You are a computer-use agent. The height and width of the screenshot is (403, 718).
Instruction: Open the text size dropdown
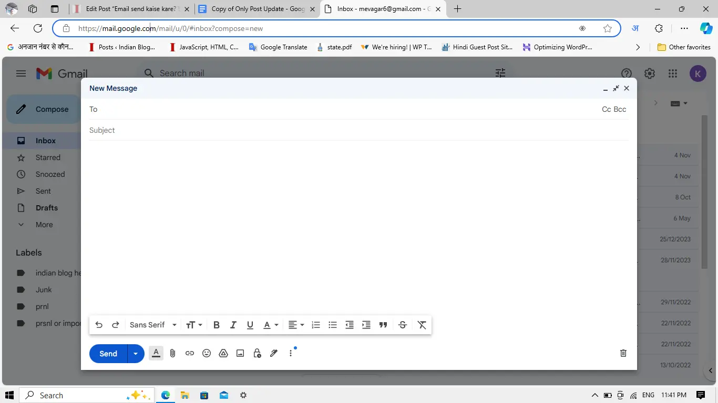[x=194, y=325]
